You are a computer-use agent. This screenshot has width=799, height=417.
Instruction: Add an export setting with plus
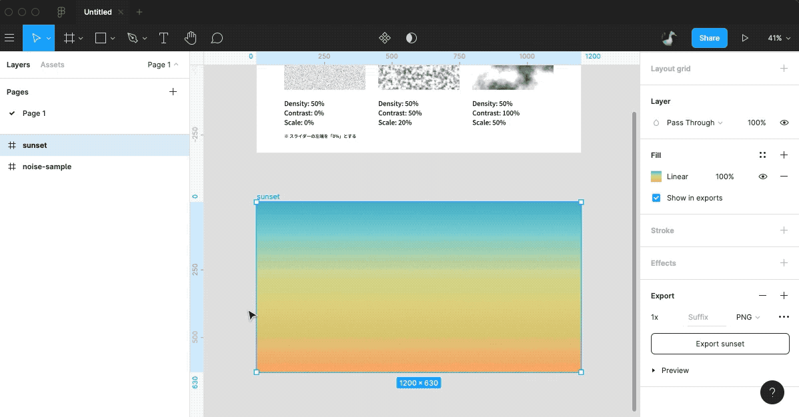coord(784,295)
